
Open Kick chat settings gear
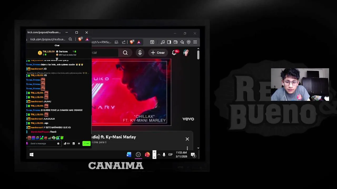(79, 144)
